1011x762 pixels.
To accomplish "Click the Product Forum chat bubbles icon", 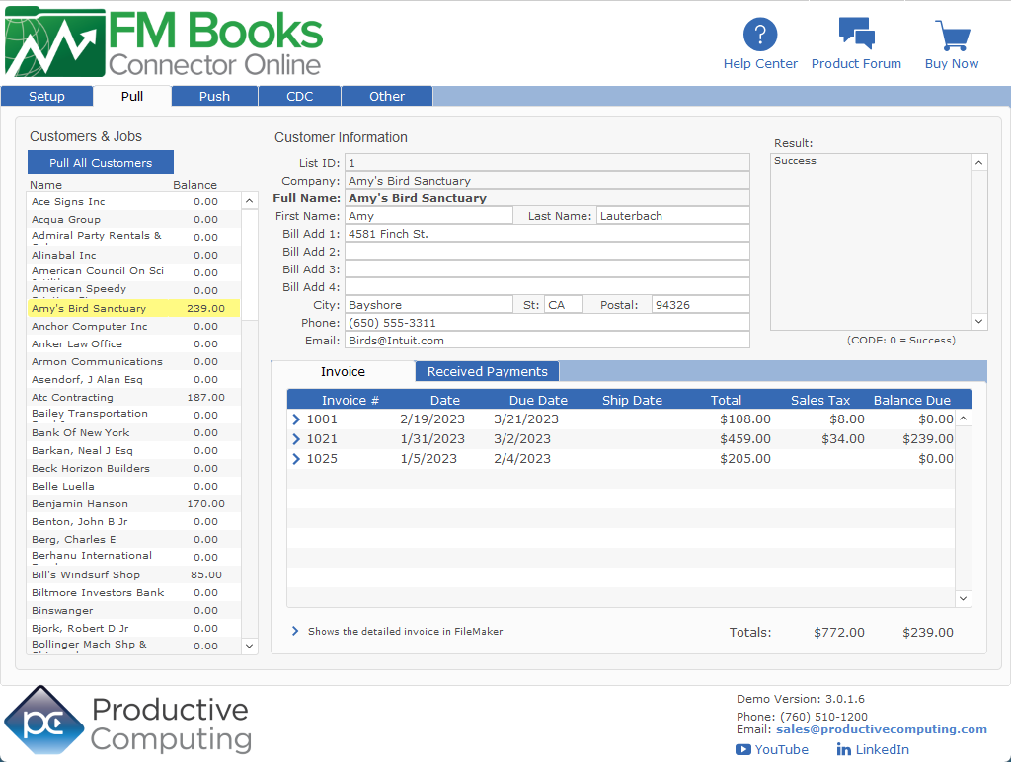I will 856,34.
